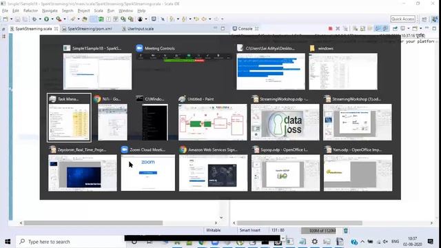
Task: Click the Last Edit Location arrow icon
Action: 196,19
